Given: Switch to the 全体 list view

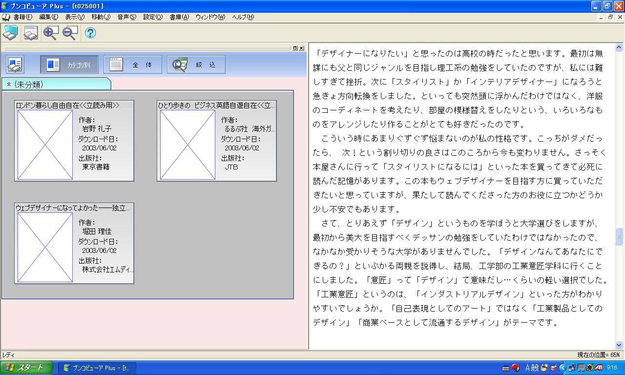Looking at the screenshot, I should click(x=132, y=64).
